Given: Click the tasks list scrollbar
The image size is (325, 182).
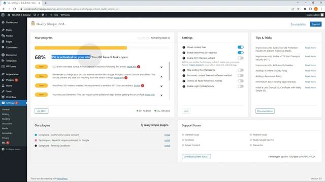Looking at the screenshot, I should (169, 71).
